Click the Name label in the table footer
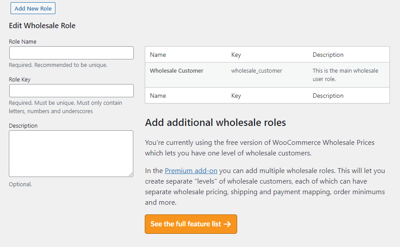Screen dimensions: 400x247 pyautogui.click(x=158, y=96)
